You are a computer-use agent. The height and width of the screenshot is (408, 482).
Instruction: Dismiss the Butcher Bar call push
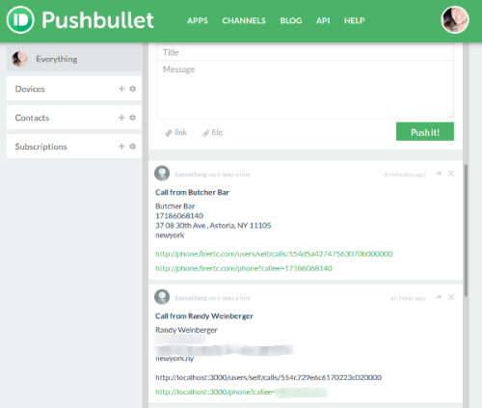451,174
